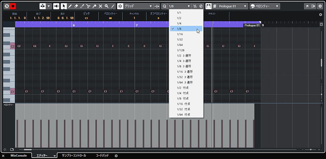
Task: Pick the Split scissors tool
Action: point(88,6)
